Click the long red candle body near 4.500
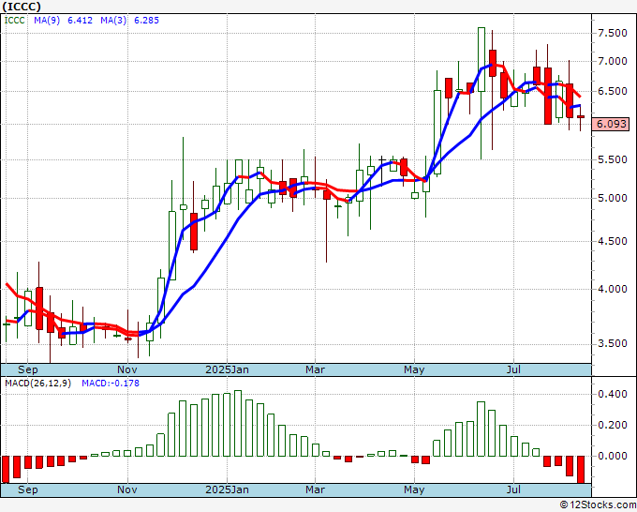This screenshot has width=637, height=512. pos(194,232)
